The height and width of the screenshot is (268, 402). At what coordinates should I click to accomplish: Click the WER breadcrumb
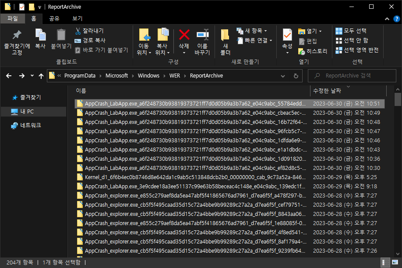point(175,76)
